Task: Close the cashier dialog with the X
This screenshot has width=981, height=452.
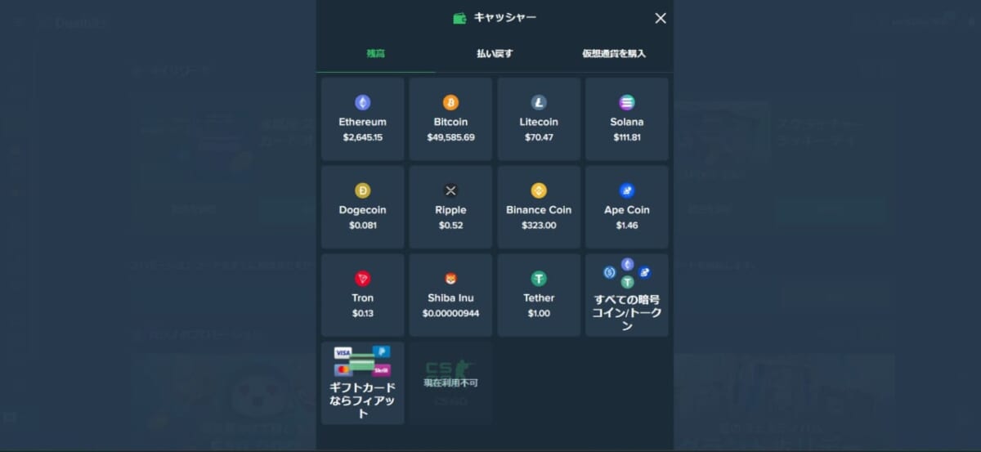Action: tap(661, 18)
